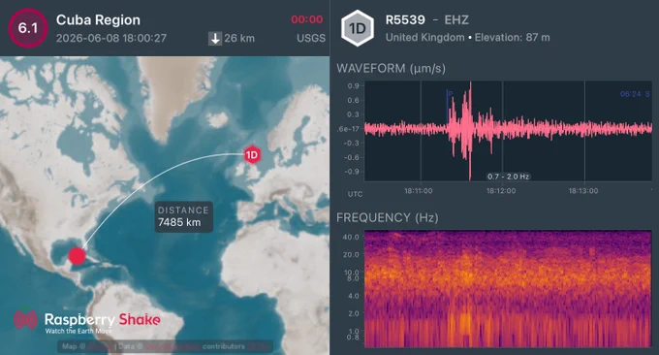Screen dimensions: 659x355
Task: Select the 1D station marker on map
Action: (x=252, y=155)
